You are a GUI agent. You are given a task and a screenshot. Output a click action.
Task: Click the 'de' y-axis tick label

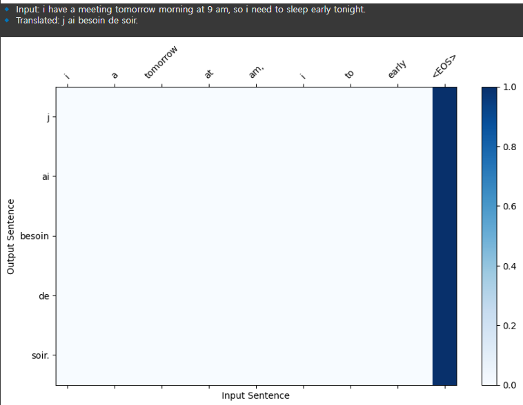tap(44, 295)
